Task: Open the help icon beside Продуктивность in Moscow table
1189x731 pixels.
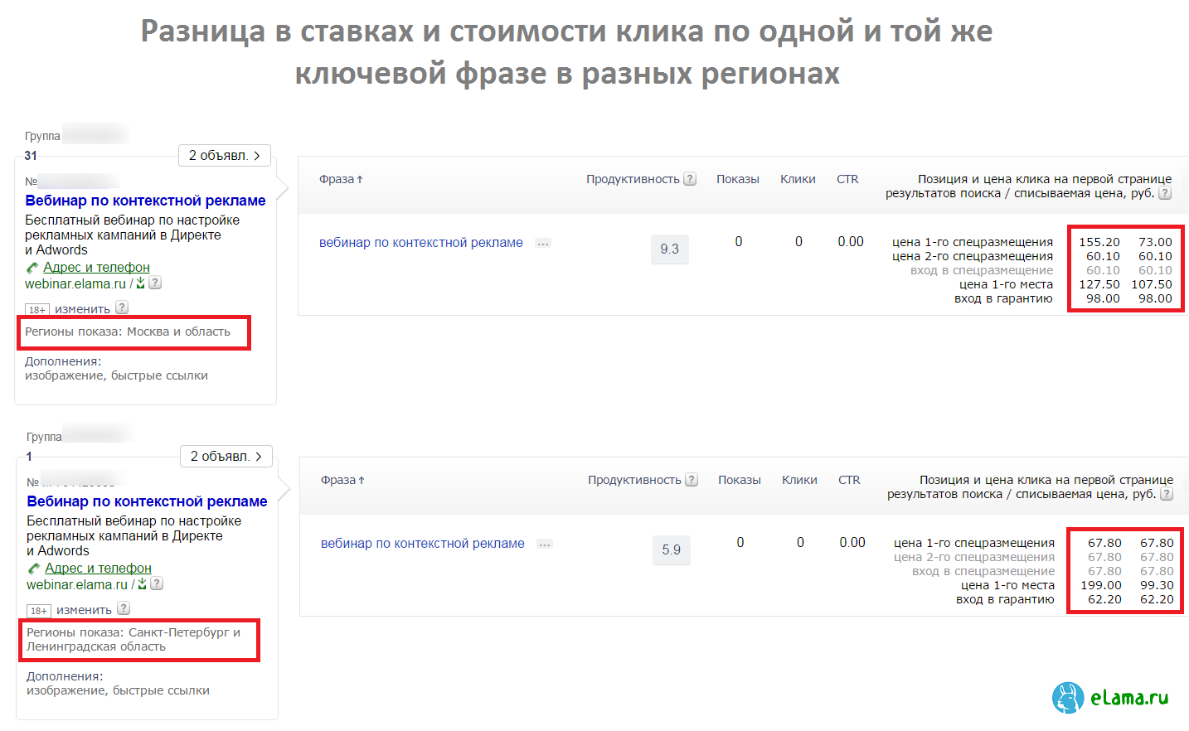Action: coord(690,179)
